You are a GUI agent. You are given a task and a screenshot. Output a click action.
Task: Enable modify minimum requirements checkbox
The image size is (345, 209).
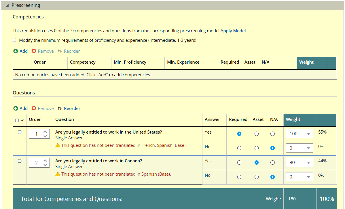[x=14, y=40]
